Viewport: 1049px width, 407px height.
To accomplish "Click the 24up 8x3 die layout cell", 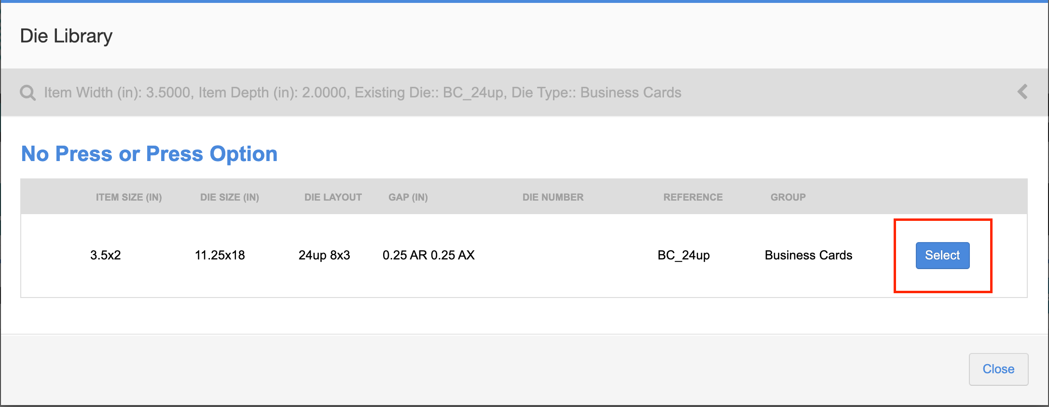I will (324, 255).
